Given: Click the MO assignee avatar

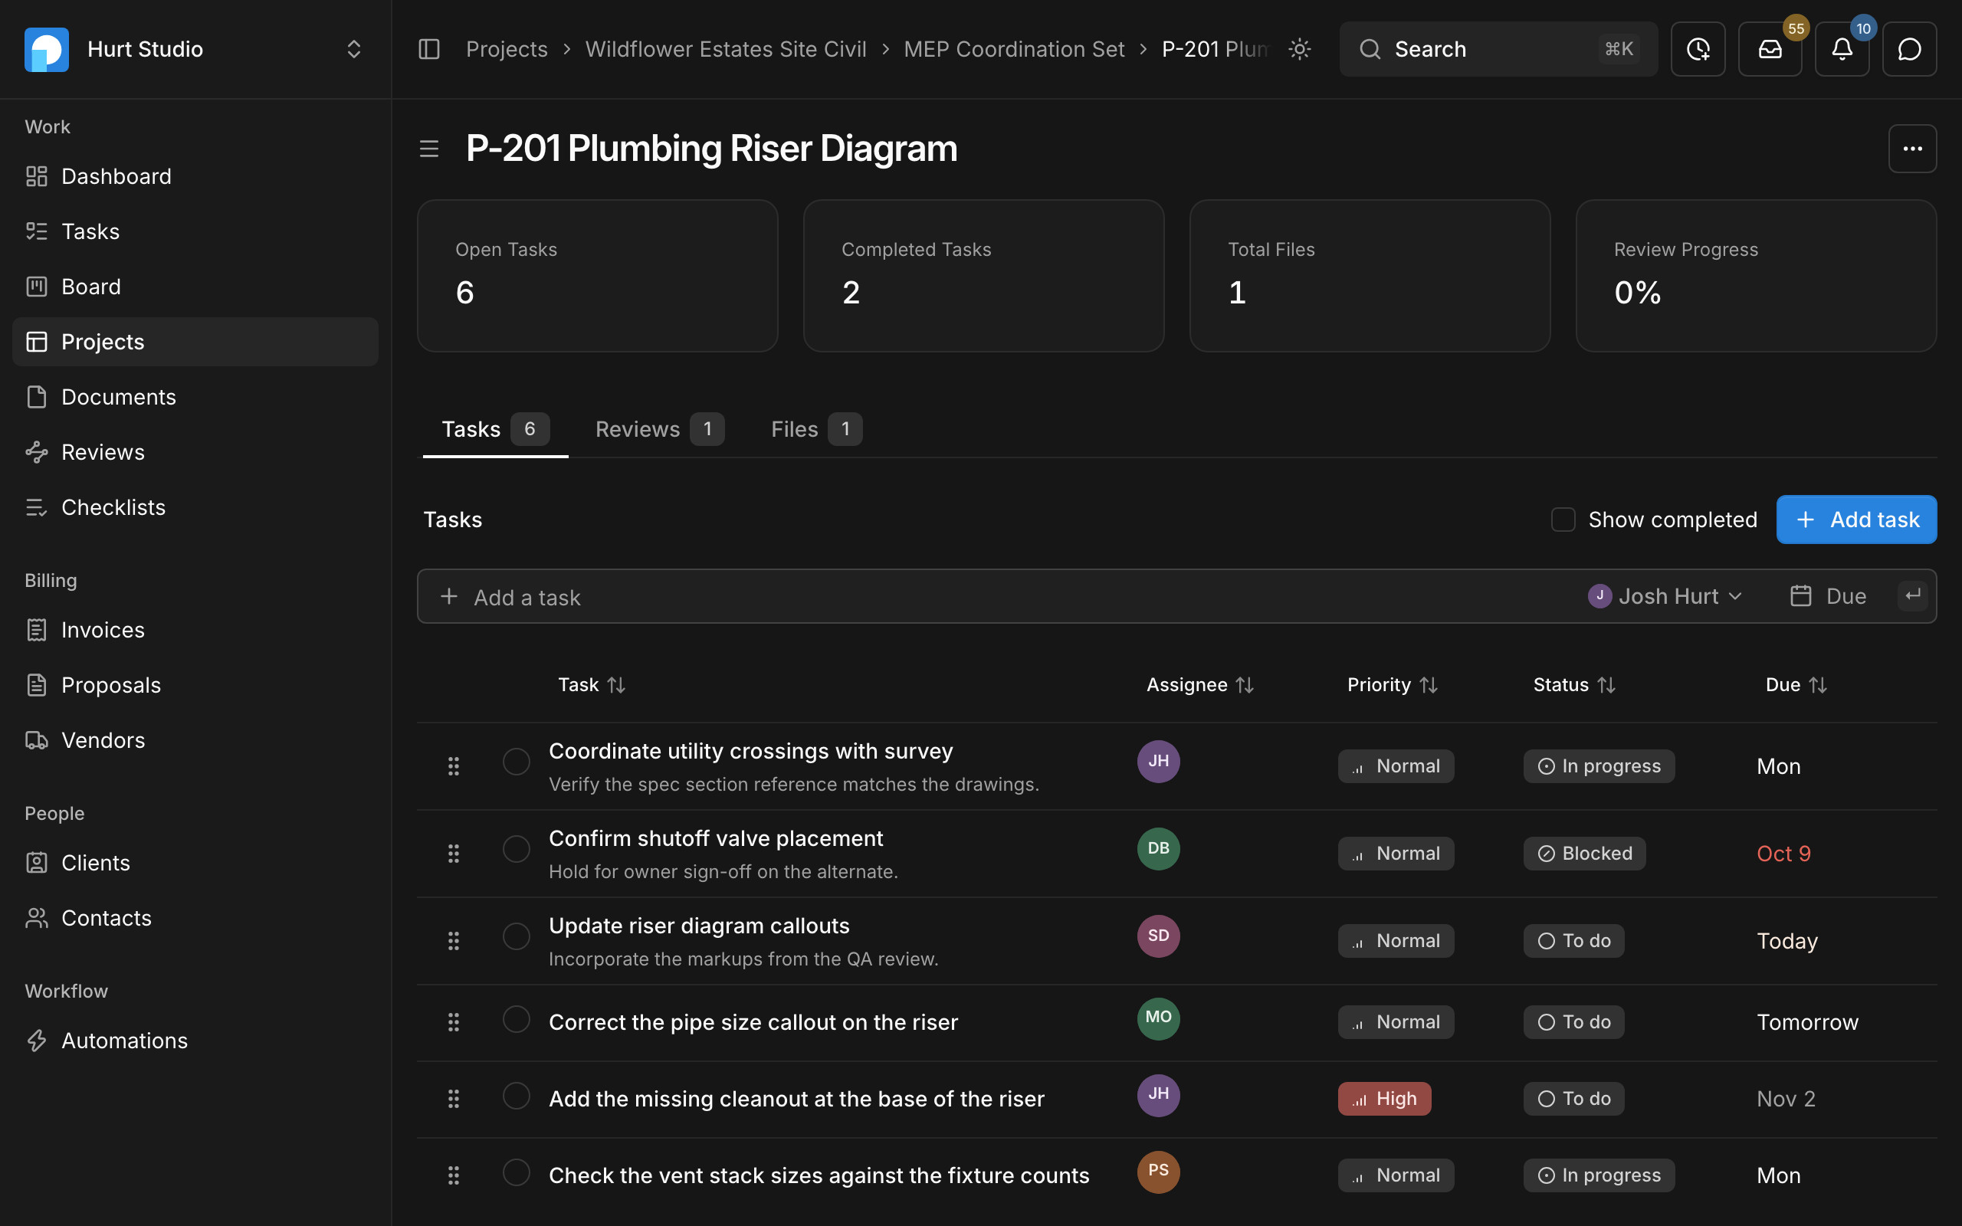Looking at the screenshot, I should click(x=1158, y=1018).
